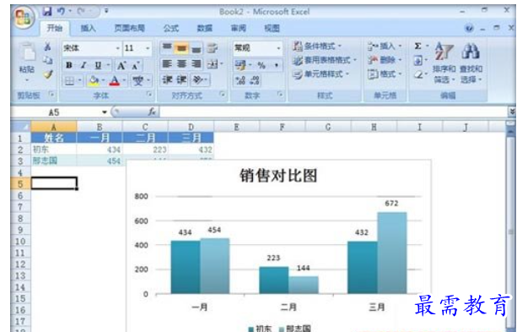
Task: Open the 视图 tab
Action: tap(272, 29)
